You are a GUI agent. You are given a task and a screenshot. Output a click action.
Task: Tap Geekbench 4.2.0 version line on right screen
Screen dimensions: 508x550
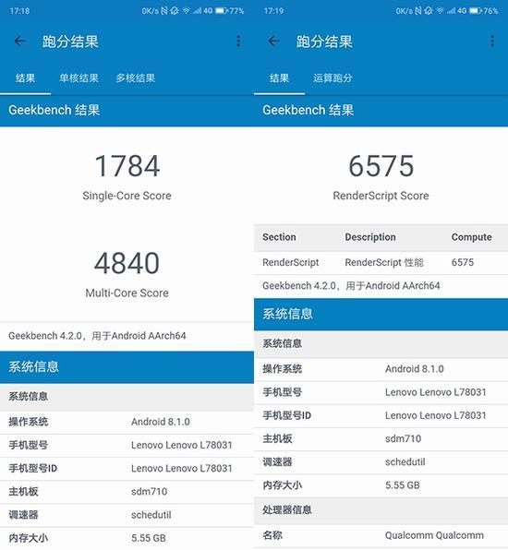(x=351, y=286)
